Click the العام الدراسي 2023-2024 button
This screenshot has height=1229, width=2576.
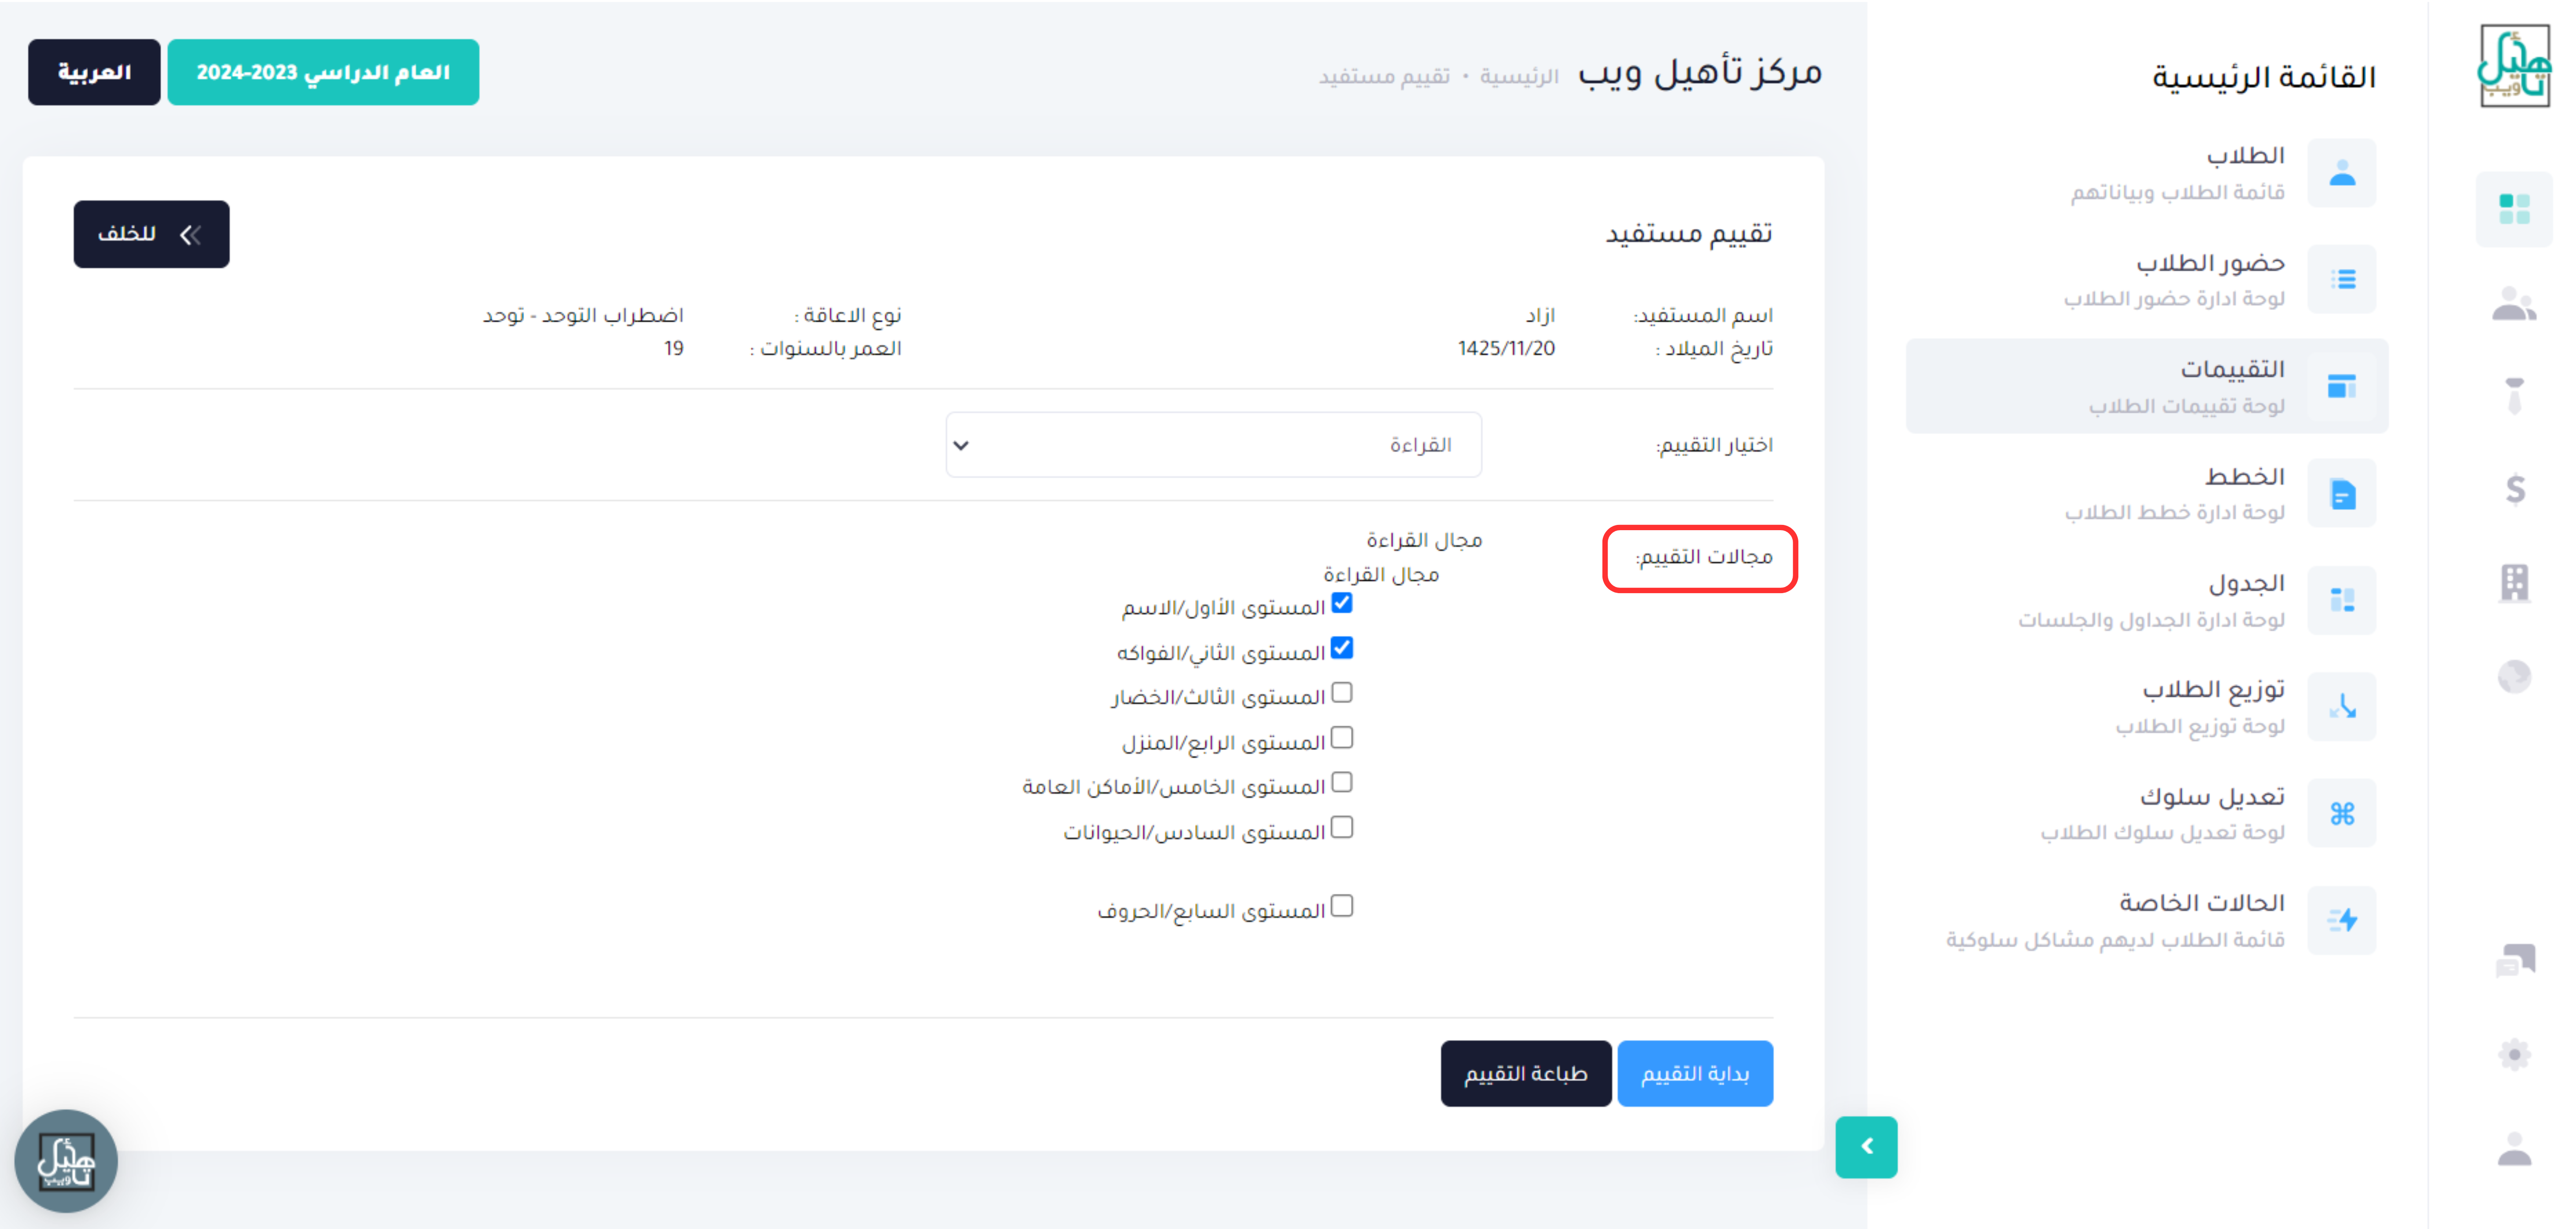(x=323, y=72)
